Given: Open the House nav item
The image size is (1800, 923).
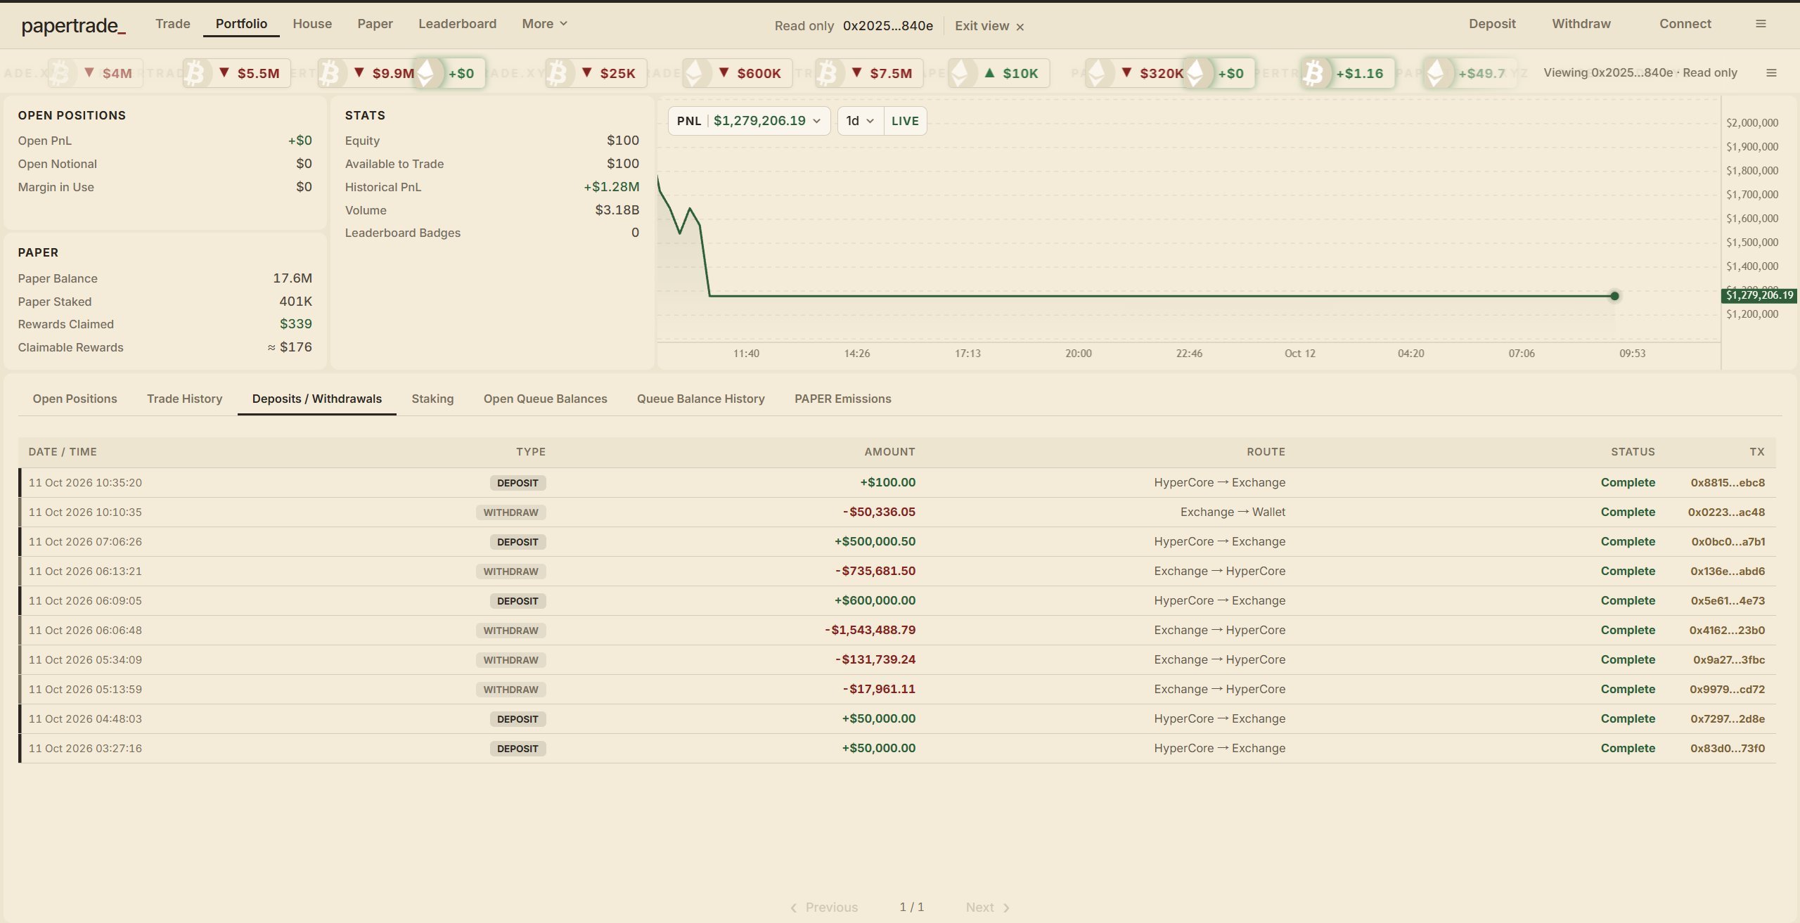Looking at the screenshot, I should pos(312,24).
